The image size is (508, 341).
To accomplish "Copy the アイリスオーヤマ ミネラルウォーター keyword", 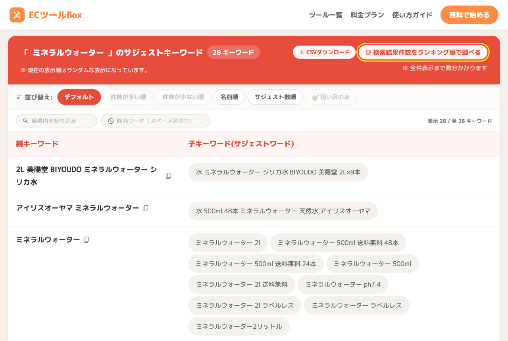I will pyautogui.click(x=146, y=208).
